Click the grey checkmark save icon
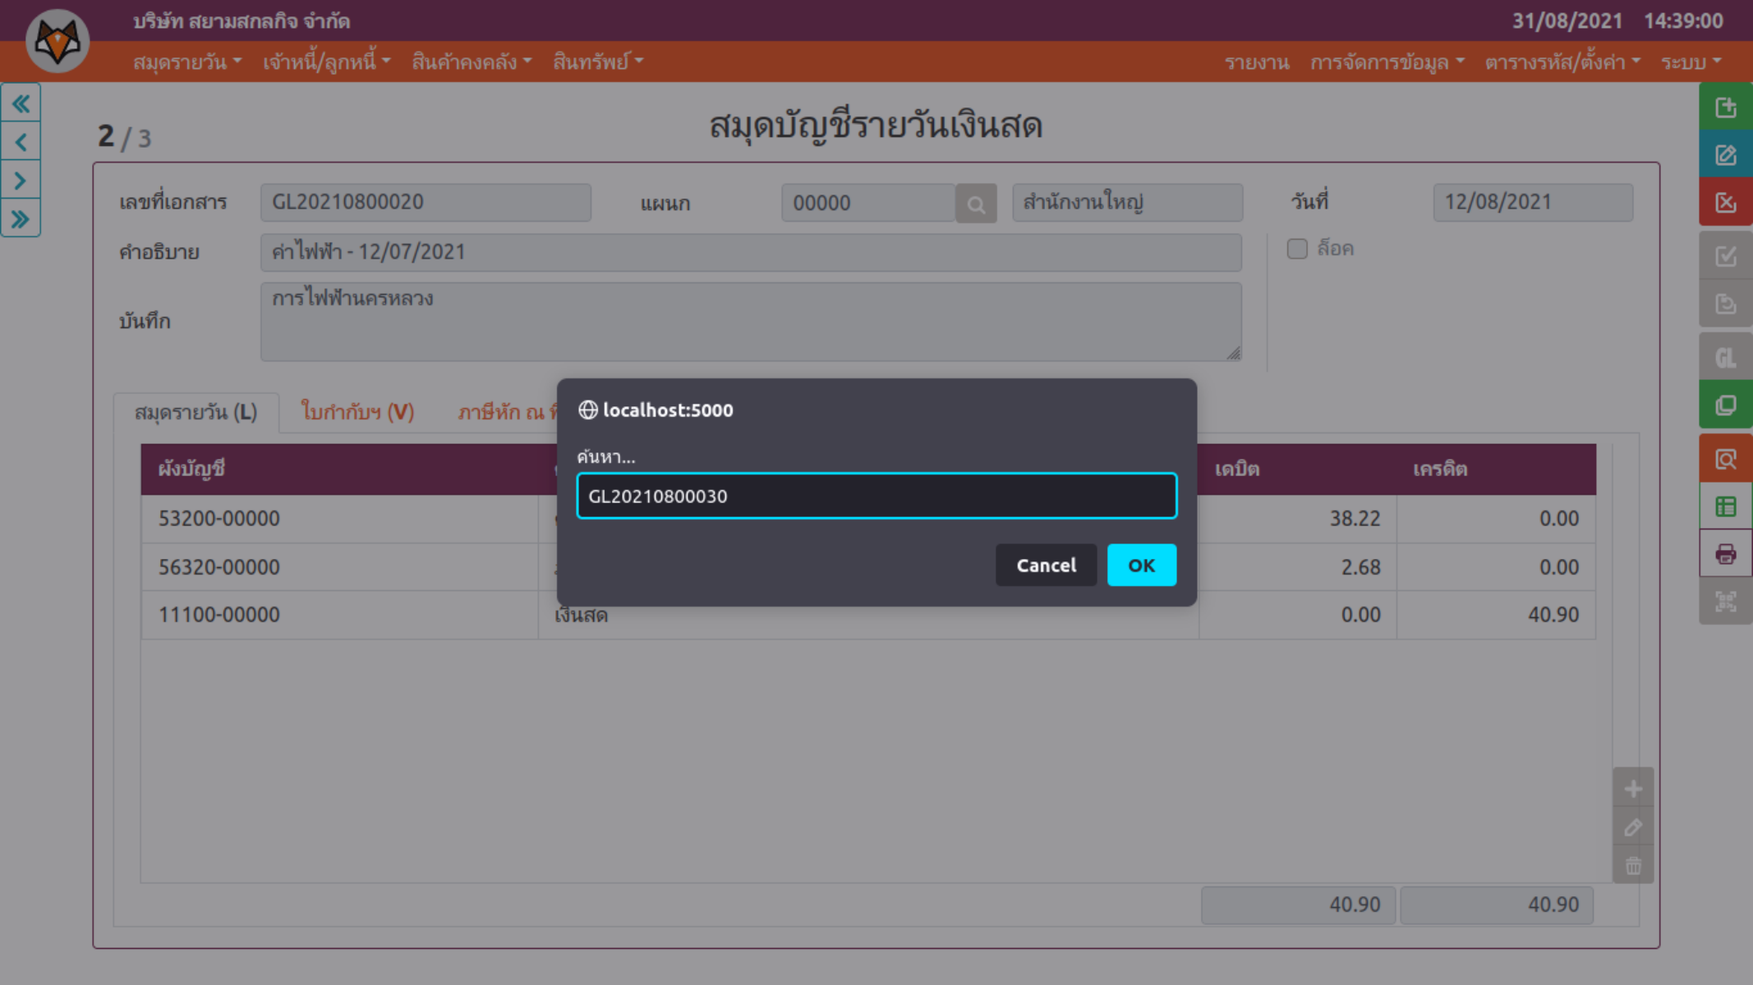The width and height of the screenshot is (1753, 985). (x=1726, y=256)
